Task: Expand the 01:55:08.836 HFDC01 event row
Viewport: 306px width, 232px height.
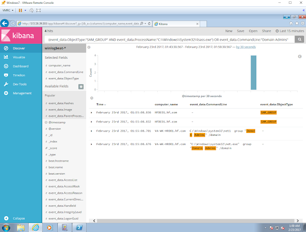Action: 91,113
